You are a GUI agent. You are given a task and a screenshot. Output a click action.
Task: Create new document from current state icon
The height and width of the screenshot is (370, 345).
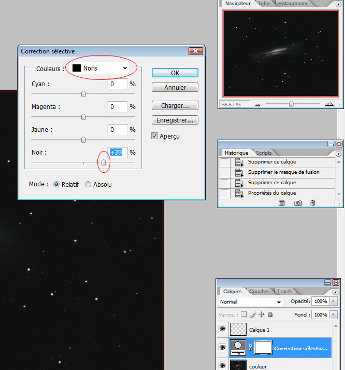pos(282,203)
